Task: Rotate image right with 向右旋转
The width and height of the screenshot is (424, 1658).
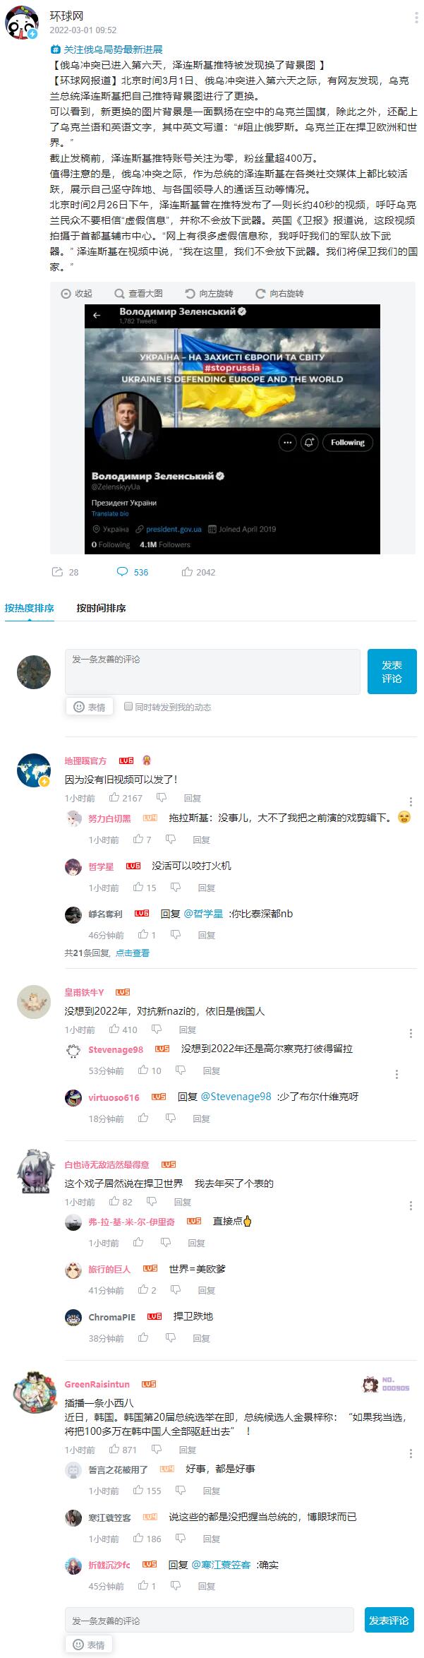Action: pyautogui.click(x=279, y=294)
